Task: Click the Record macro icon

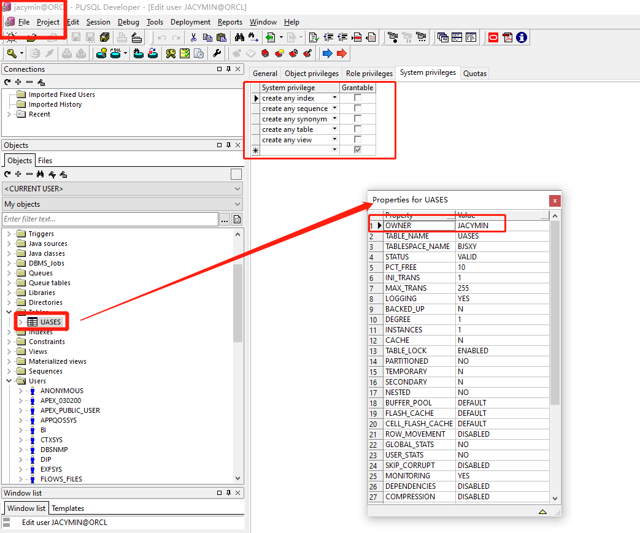Action: coord(392,37)
